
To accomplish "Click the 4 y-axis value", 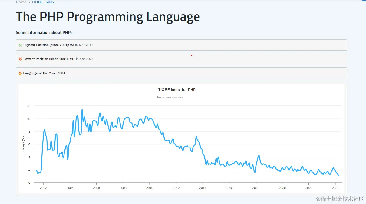I will coord(29,157).
